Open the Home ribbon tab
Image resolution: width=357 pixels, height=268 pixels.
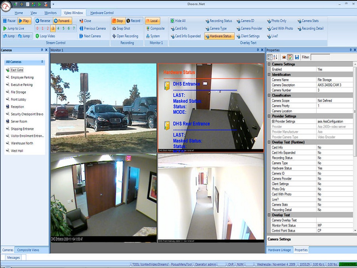(x=19, y=13)
